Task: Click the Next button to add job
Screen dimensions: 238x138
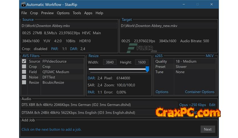Action: tap(208, 129)
